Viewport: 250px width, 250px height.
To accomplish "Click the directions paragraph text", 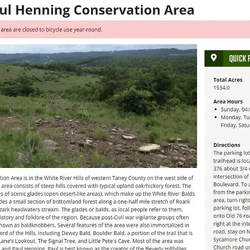I will coord(232,200).
